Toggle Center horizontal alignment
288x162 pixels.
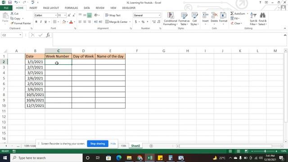click(85, 22)
